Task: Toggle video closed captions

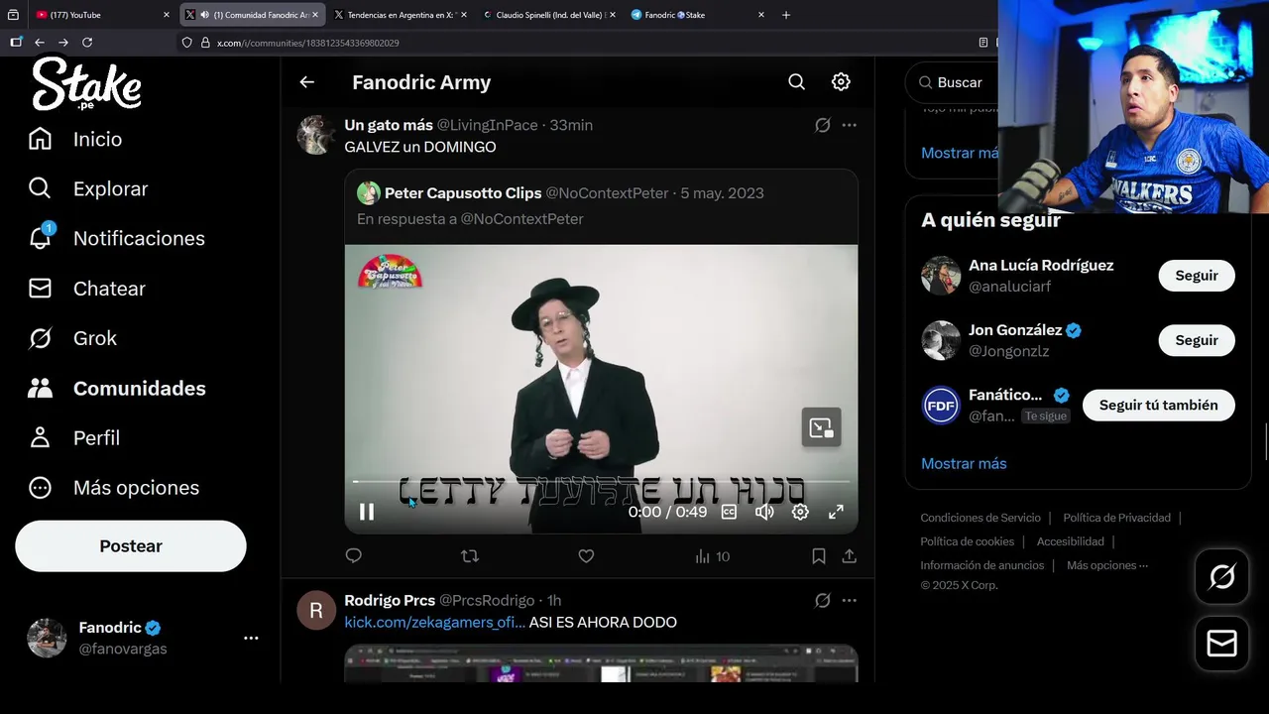Action: pyautogui.click(x=729, y=512)
